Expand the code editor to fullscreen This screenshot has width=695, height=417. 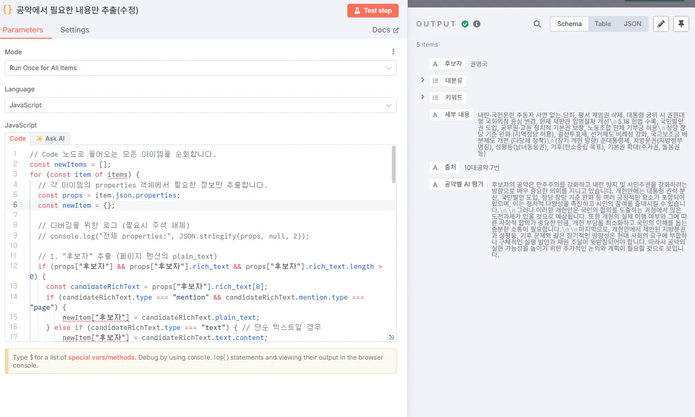[x=391, y=337]
